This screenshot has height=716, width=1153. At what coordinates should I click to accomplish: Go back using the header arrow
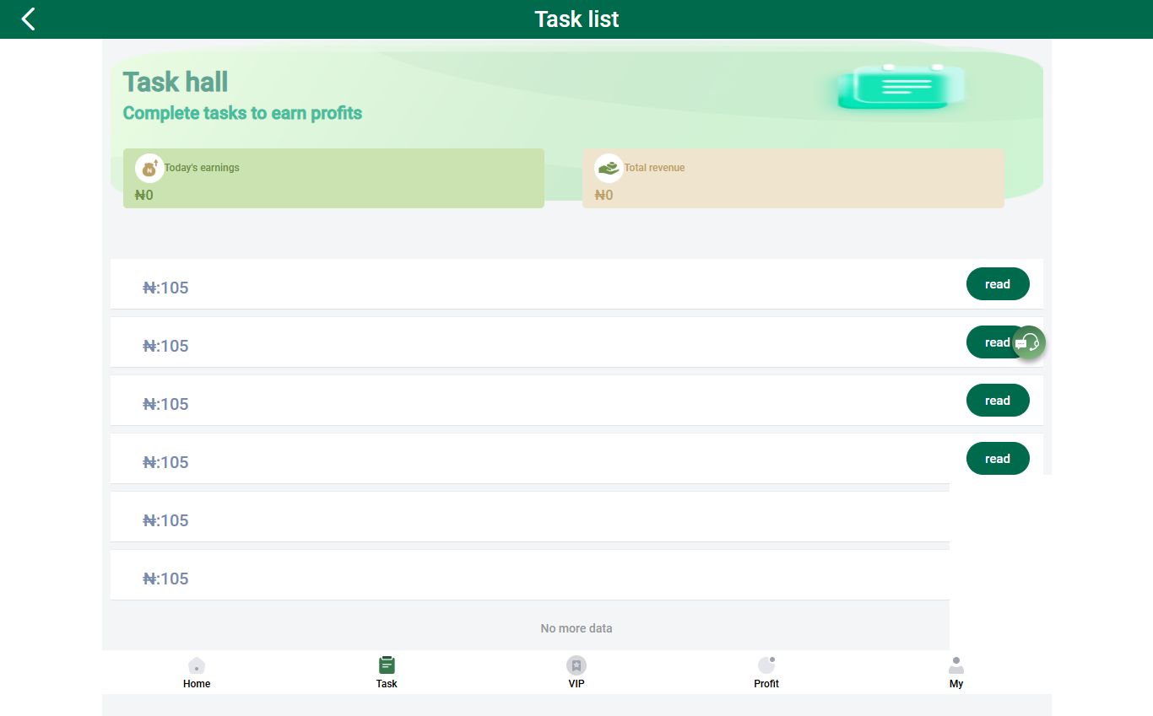[29, 19]
